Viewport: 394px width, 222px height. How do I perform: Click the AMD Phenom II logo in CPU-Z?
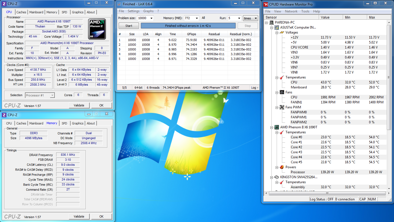[x=97, y=29]
